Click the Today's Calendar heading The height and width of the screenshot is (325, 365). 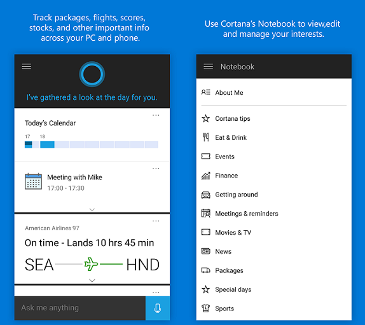(50, 123)
